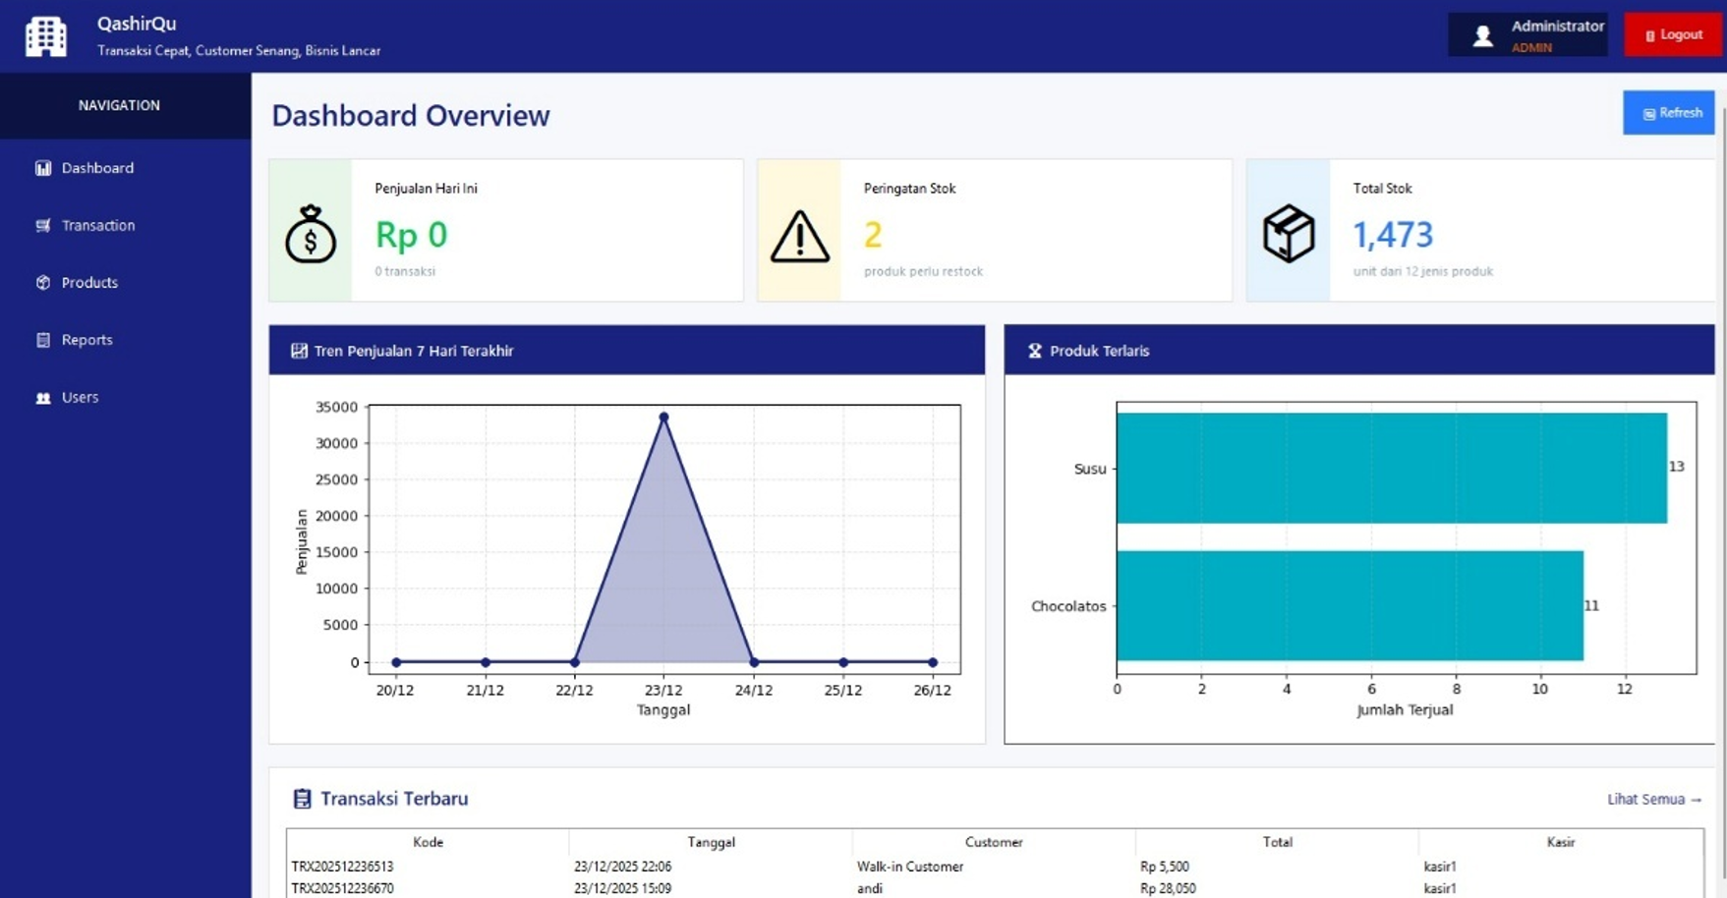Viewport: 1727px width, 898px height.
Task: Open the Products menu item
Action: pos(89,283)
